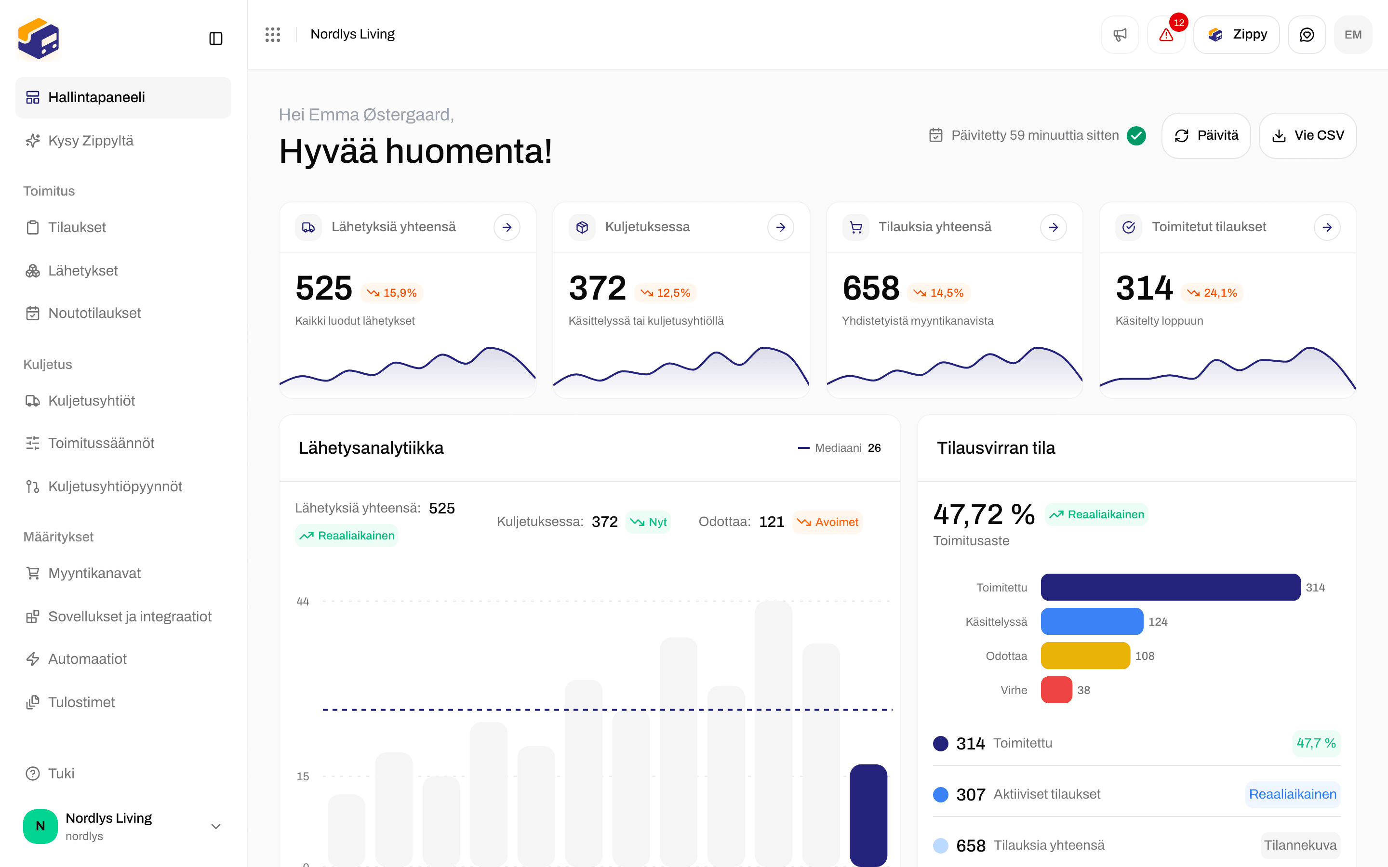Viewport: 1388px width, 867px height.
Task: Click the Zippy assistant button
Action: [1237, 35]
